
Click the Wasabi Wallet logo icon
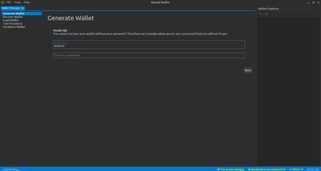[x=3, y=2]
